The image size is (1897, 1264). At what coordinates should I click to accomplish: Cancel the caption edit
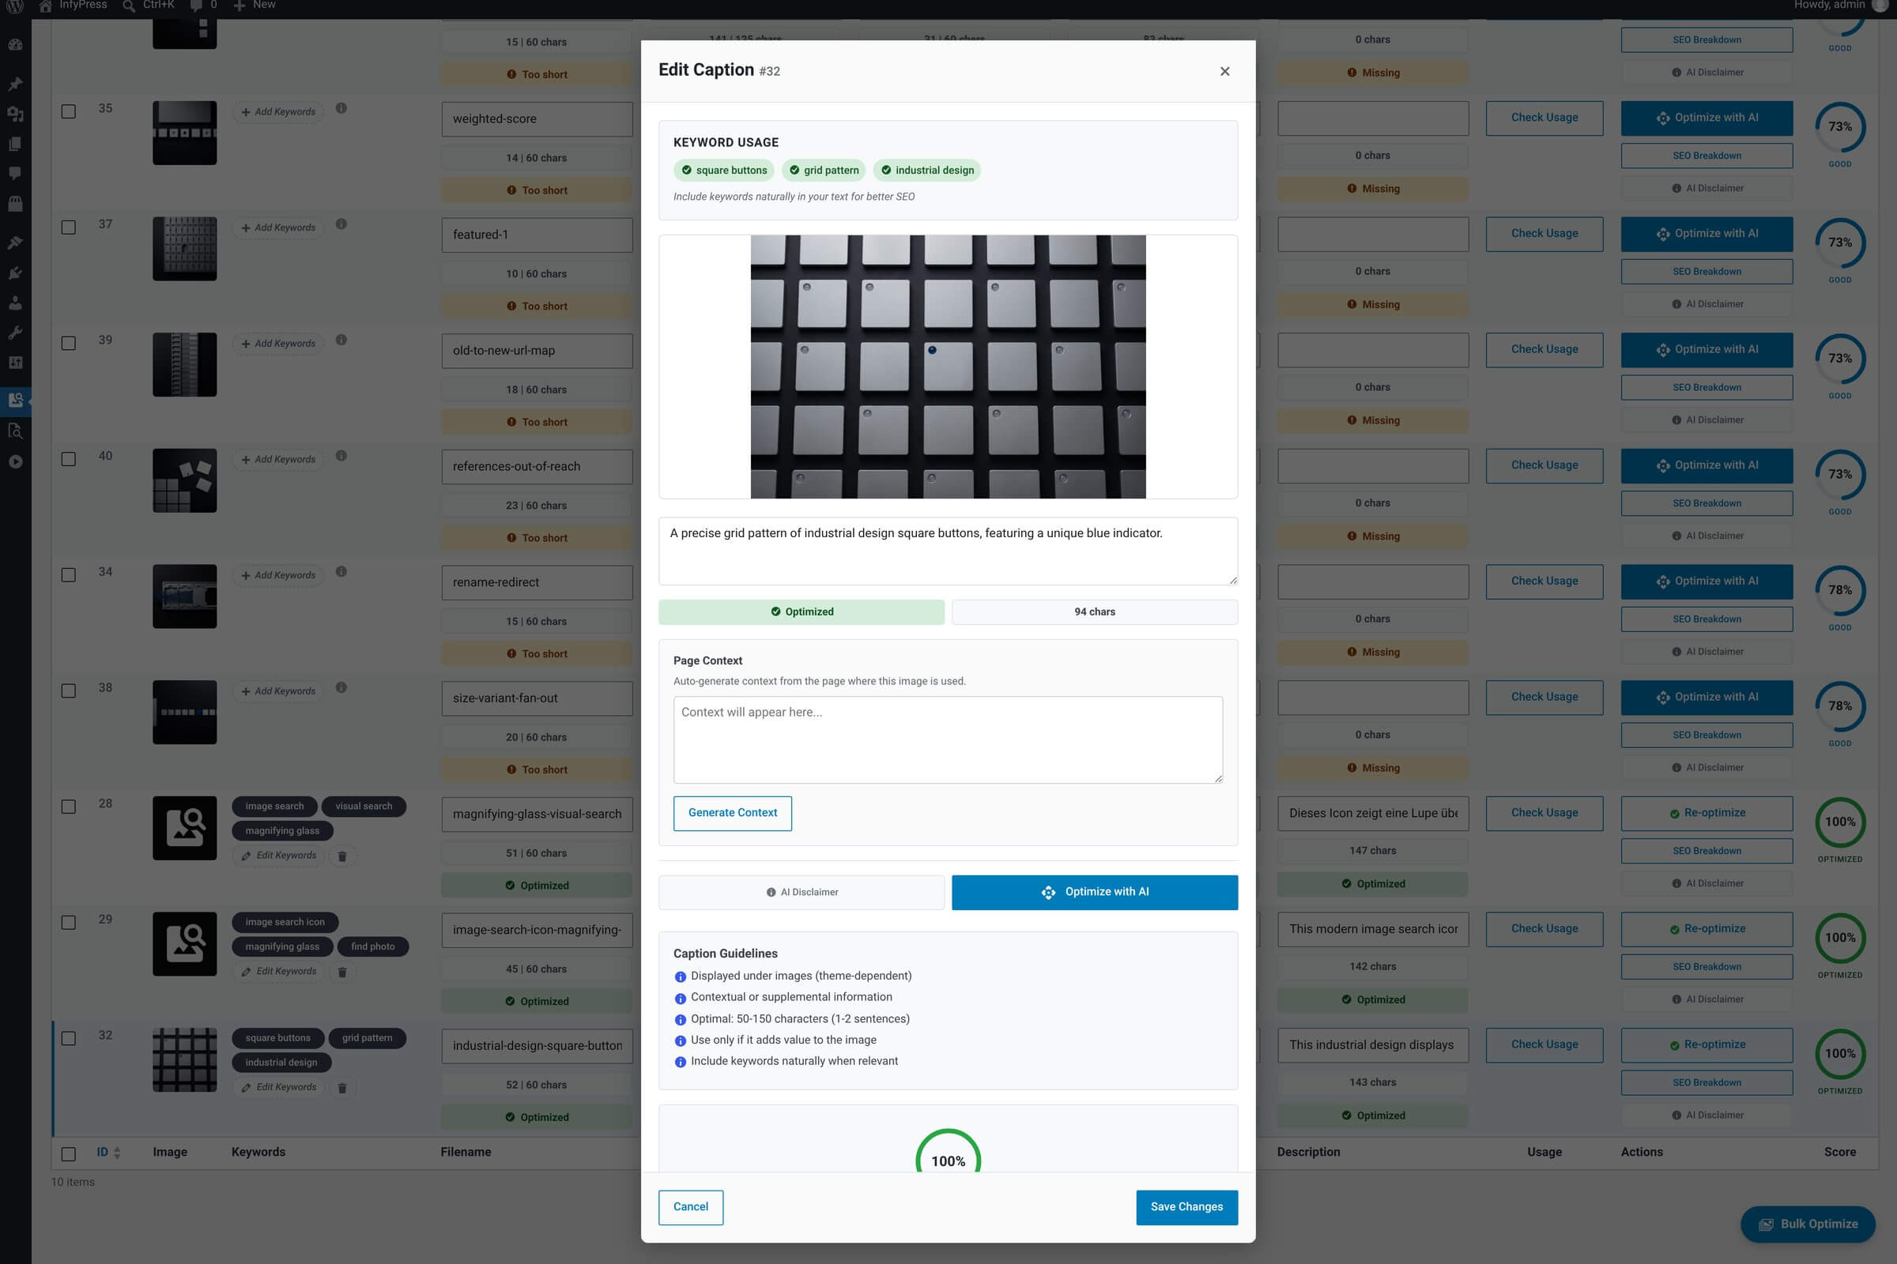pyautogui.click(x=690, y=1207)
